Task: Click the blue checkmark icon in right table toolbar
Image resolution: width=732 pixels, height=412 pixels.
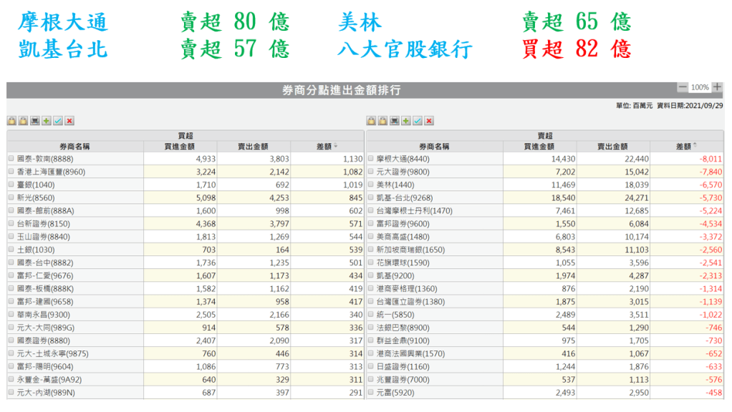Action: (418, 121)
